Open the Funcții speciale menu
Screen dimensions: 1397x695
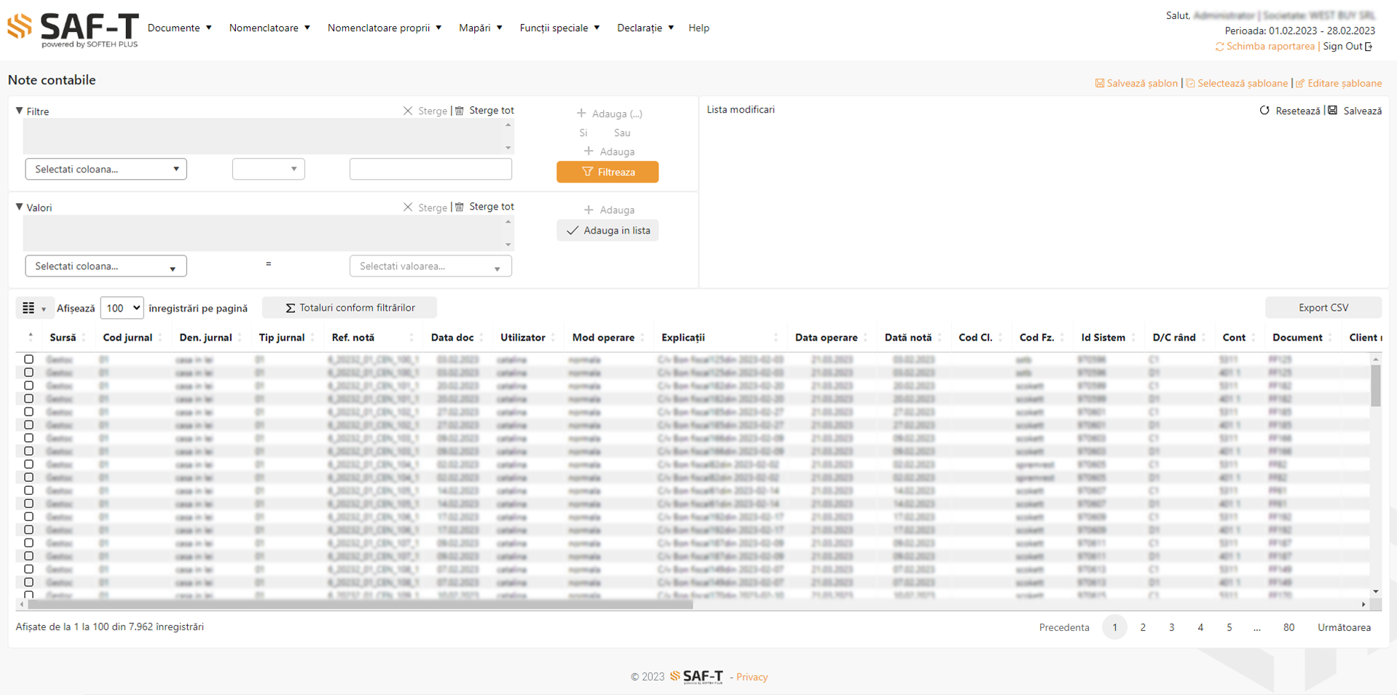(x=559, y=28)
